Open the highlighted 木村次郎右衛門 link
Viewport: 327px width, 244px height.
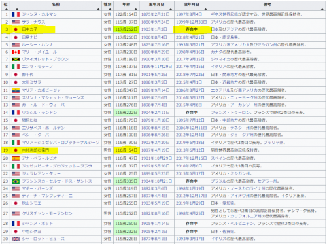point(35,150)
